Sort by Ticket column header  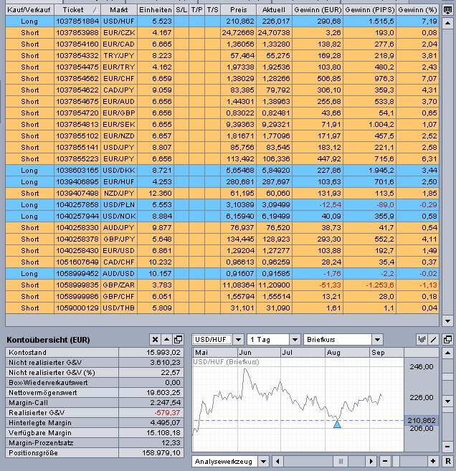(77, 10)
